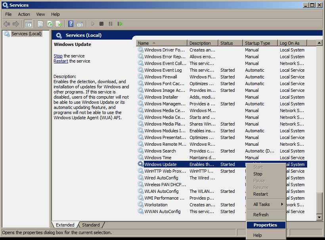Click the Export List toolbar icon

[59, 24]
